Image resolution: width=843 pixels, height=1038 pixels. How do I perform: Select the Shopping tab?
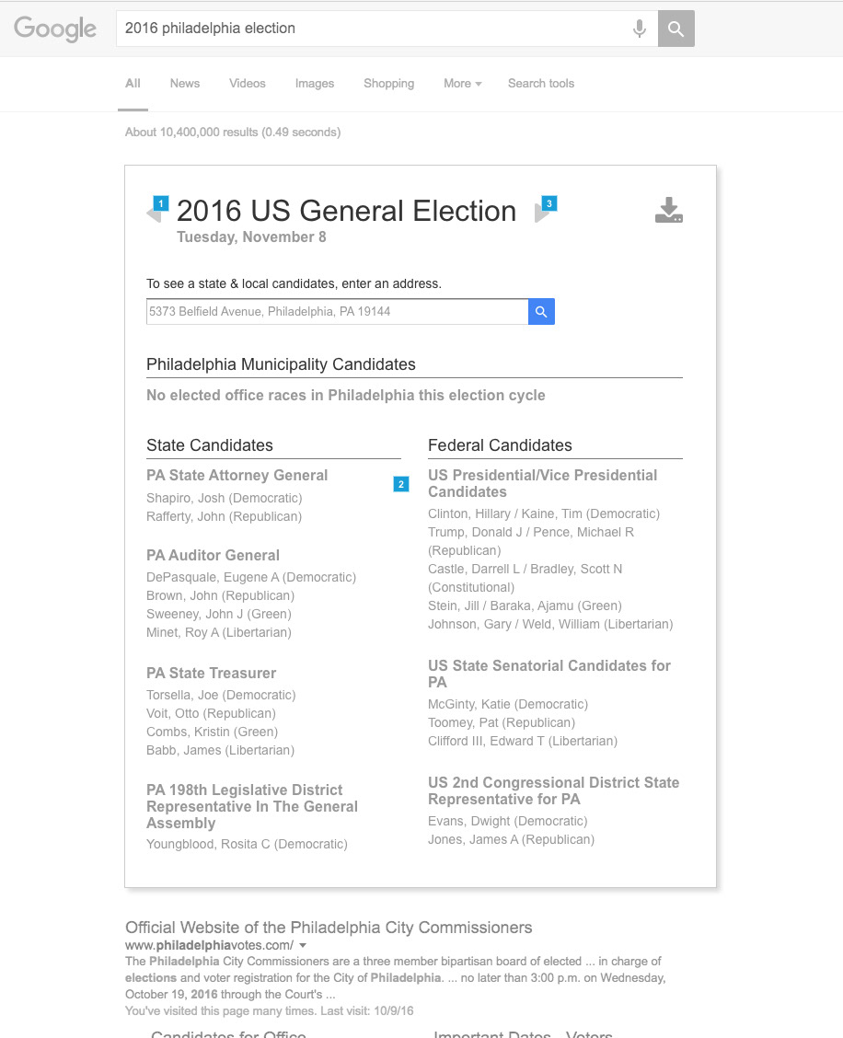pos(388,84)
